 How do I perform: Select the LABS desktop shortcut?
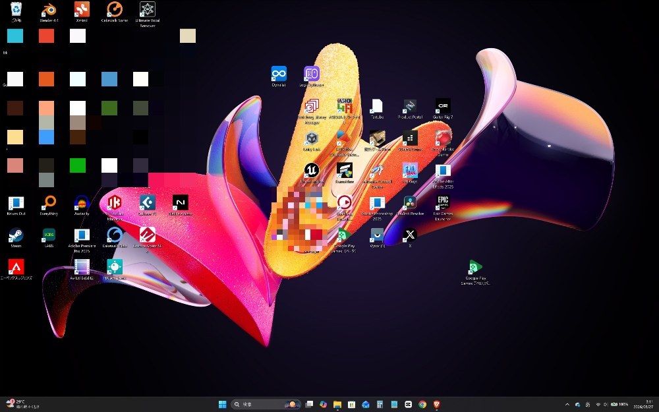[49, 237]
